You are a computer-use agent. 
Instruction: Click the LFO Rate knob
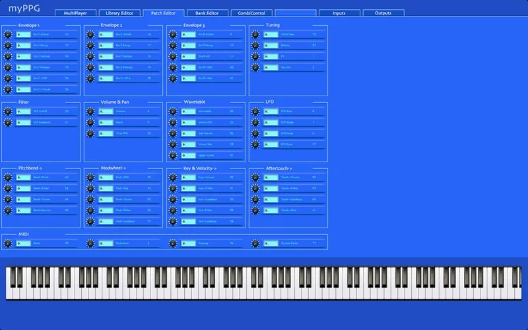point(255,112)
